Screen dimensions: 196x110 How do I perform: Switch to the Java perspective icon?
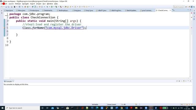tap(192, 7)
